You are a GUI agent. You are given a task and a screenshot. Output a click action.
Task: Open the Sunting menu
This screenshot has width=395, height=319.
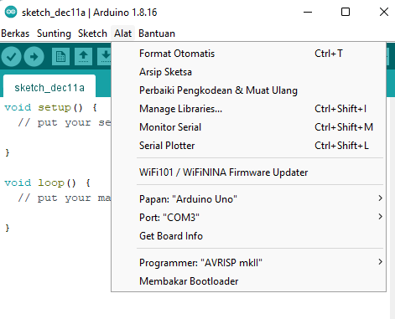[54, 33]
